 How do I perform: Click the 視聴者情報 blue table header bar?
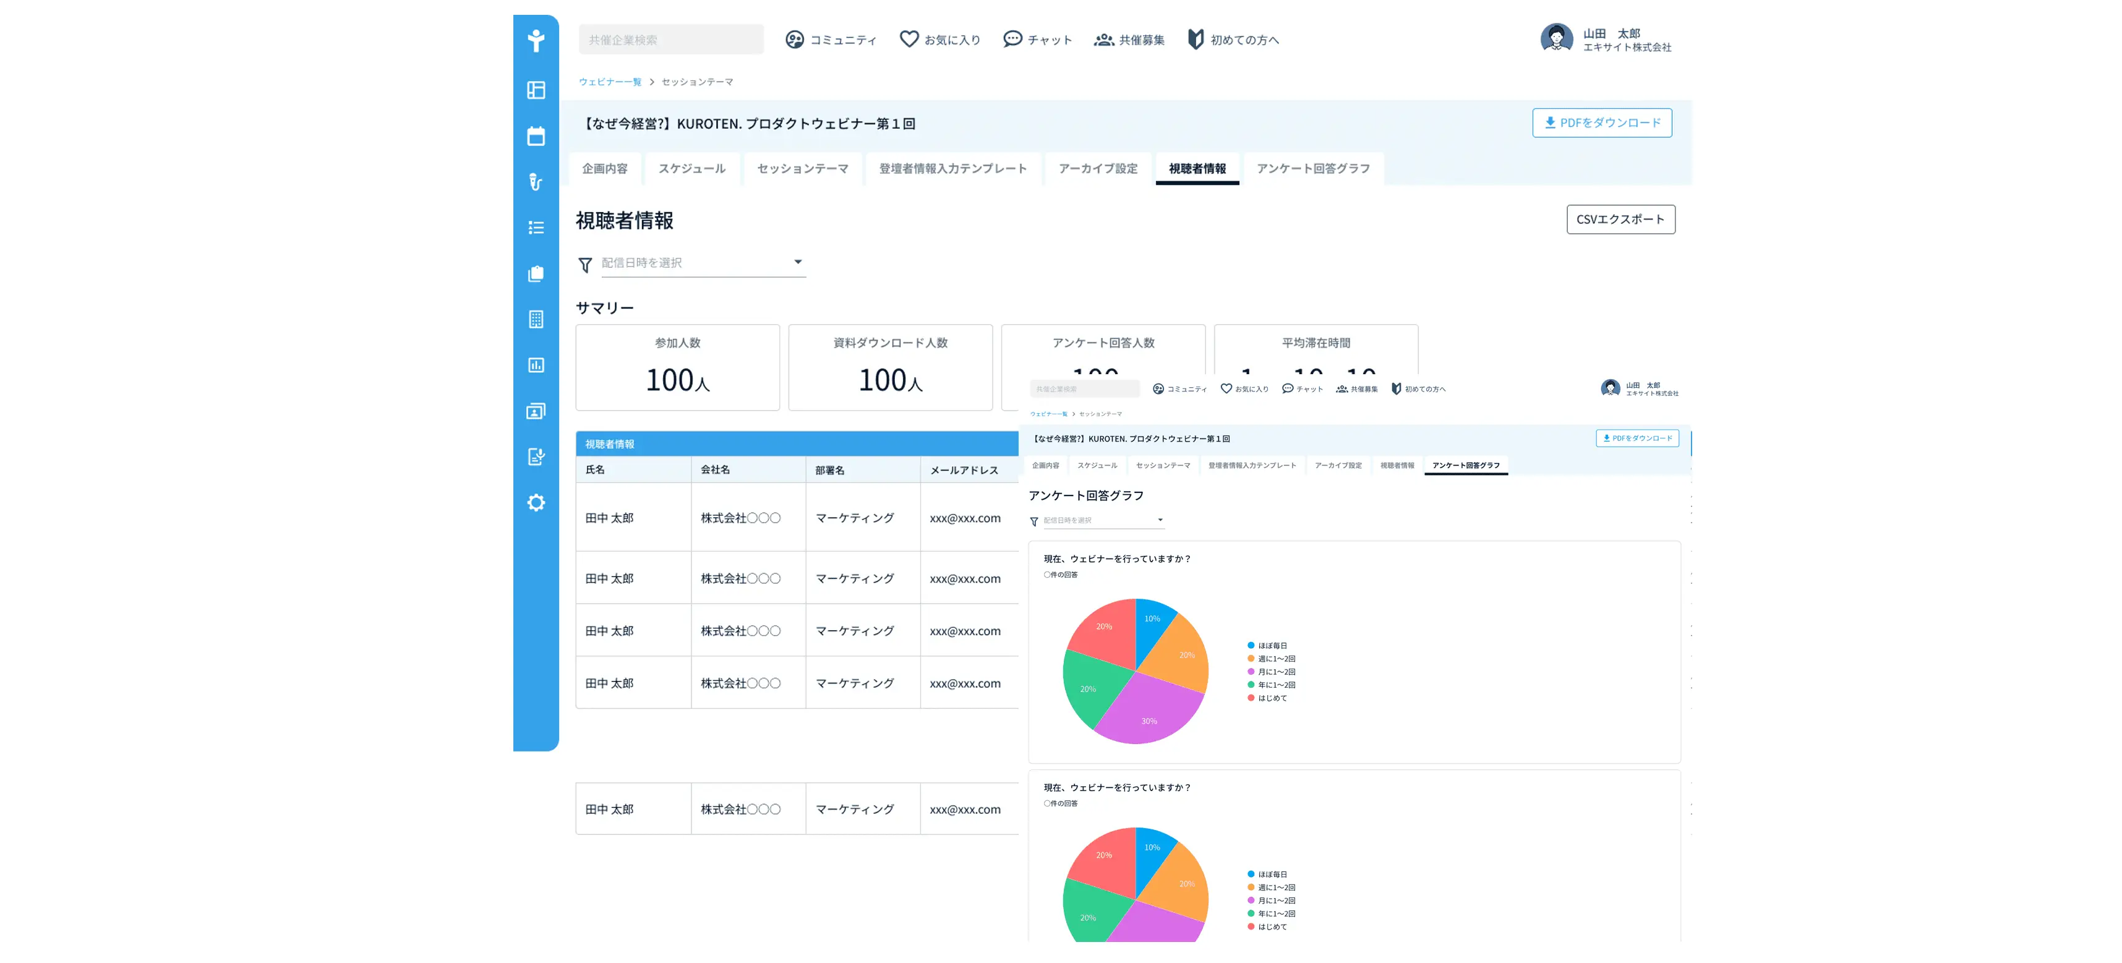[797, 444]
